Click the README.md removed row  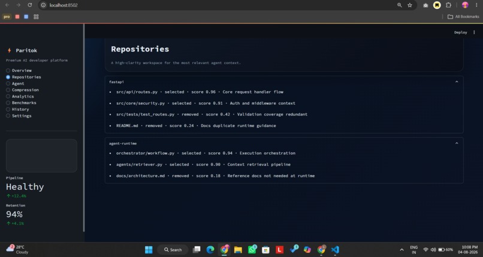pyautogui.click(x=196, y=126)
